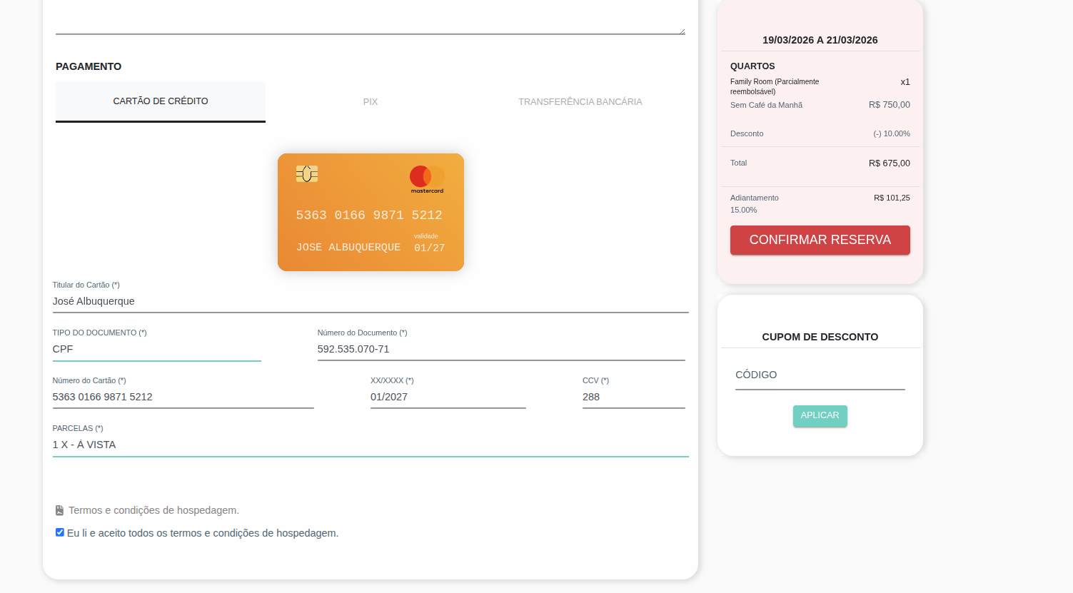
Task: Click the textarea resize handle corner
Action: [682, 31]
